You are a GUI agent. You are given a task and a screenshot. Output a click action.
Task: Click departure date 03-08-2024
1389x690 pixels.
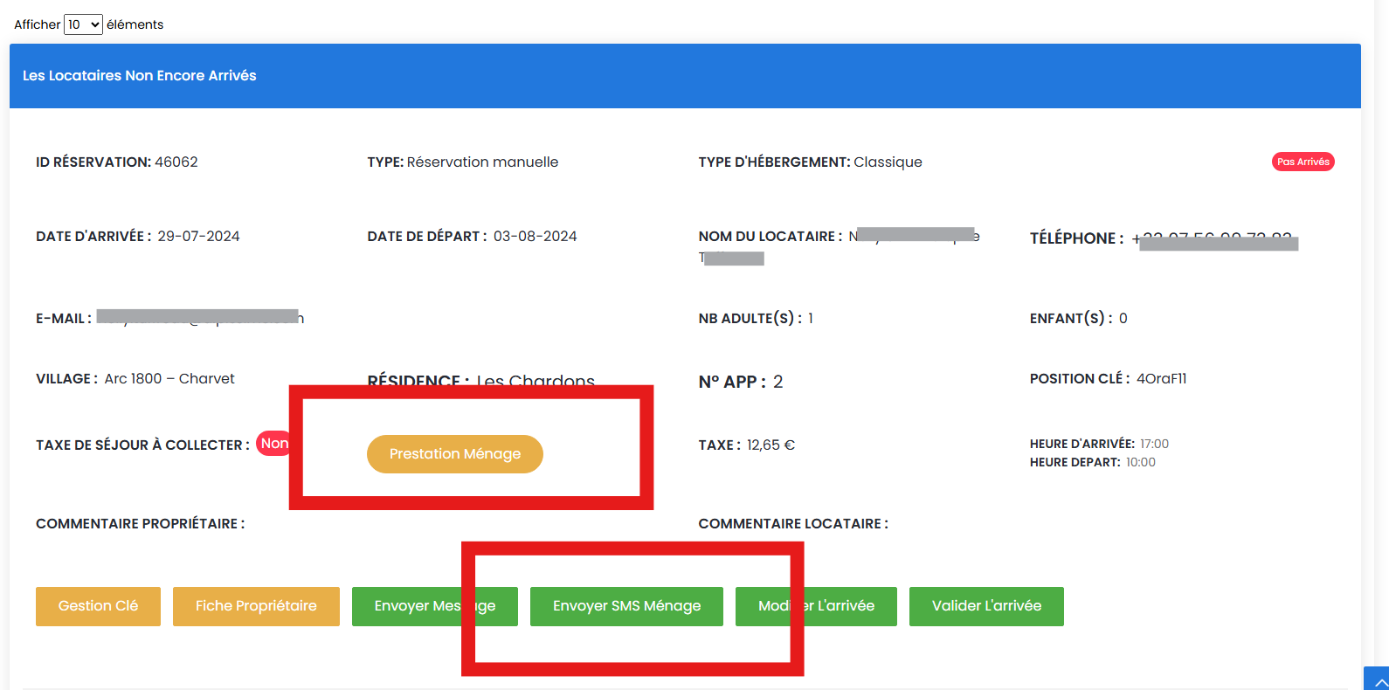click(x=535, y=237)
